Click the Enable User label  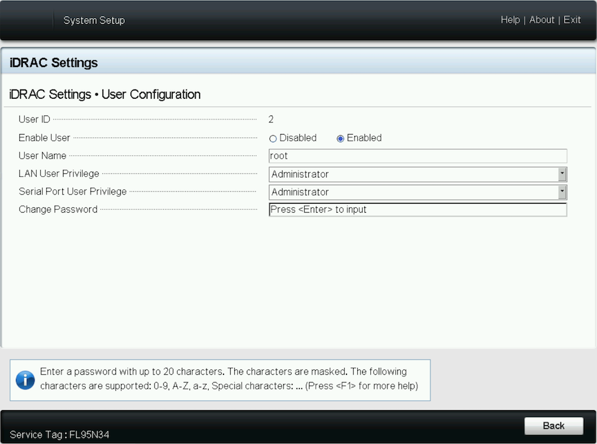[x=44, y=137]
